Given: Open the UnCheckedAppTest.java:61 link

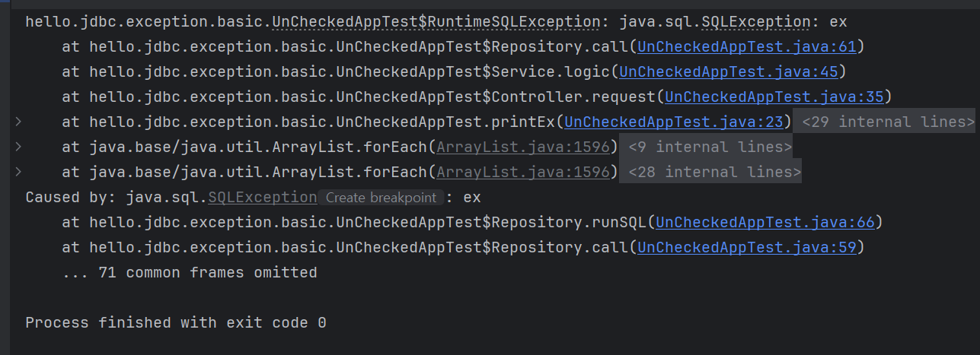Looking at the screenshot, I should pos(747,46).
